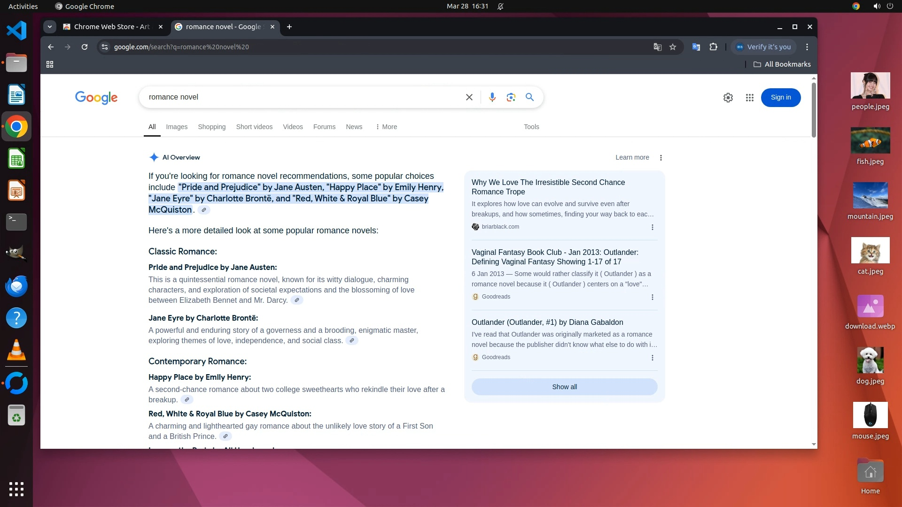Bookmark this page with the star
Image resolution: width=902 pixels, height=507 pixels.
pyautogui.click(x=673, y=47)
